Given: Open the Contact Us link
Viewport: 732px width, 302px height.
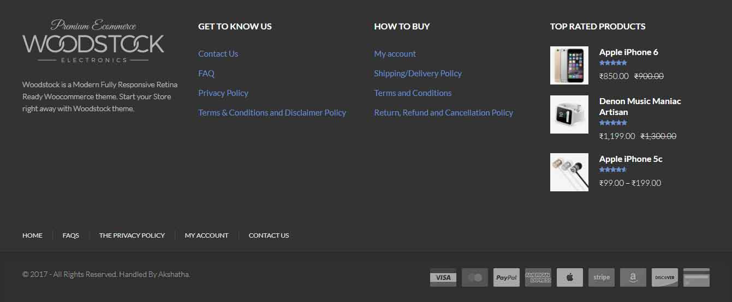Looking at the screenshot, I should [x=218, y=54].
